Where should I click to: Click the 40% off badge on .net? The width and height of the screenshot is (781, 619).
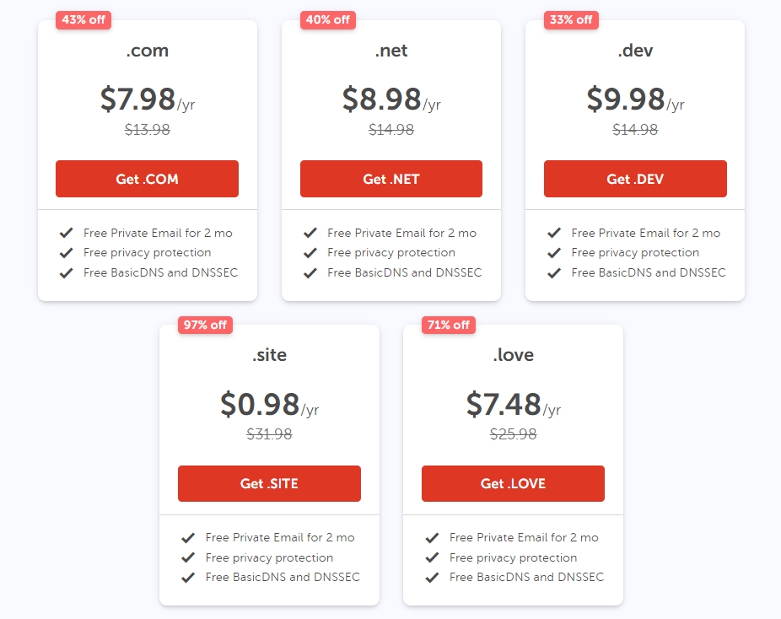[x=327, y=20]
